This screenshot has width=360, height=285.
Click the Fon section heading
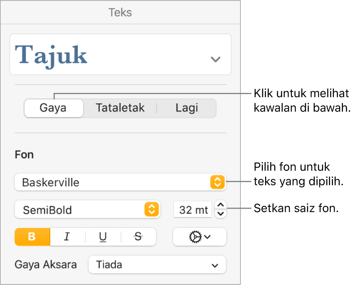coord(24,155)
